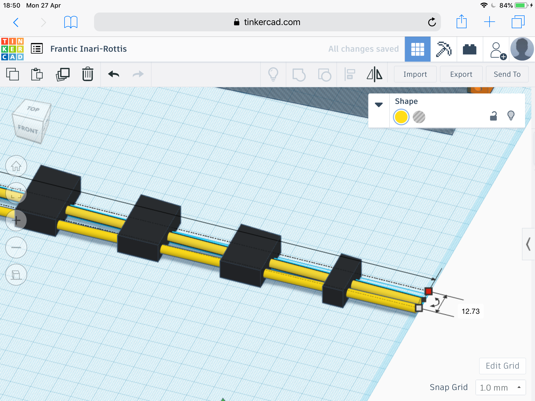This screenshot has width=535, height=401.
Task: Open the Safari share sheet
Action: tap(462, 22)
